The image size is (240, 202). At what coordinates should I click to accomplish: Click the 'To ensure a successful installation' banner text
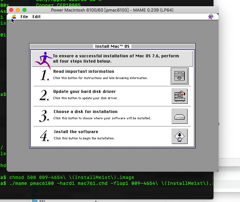click(x=116, y=59)
